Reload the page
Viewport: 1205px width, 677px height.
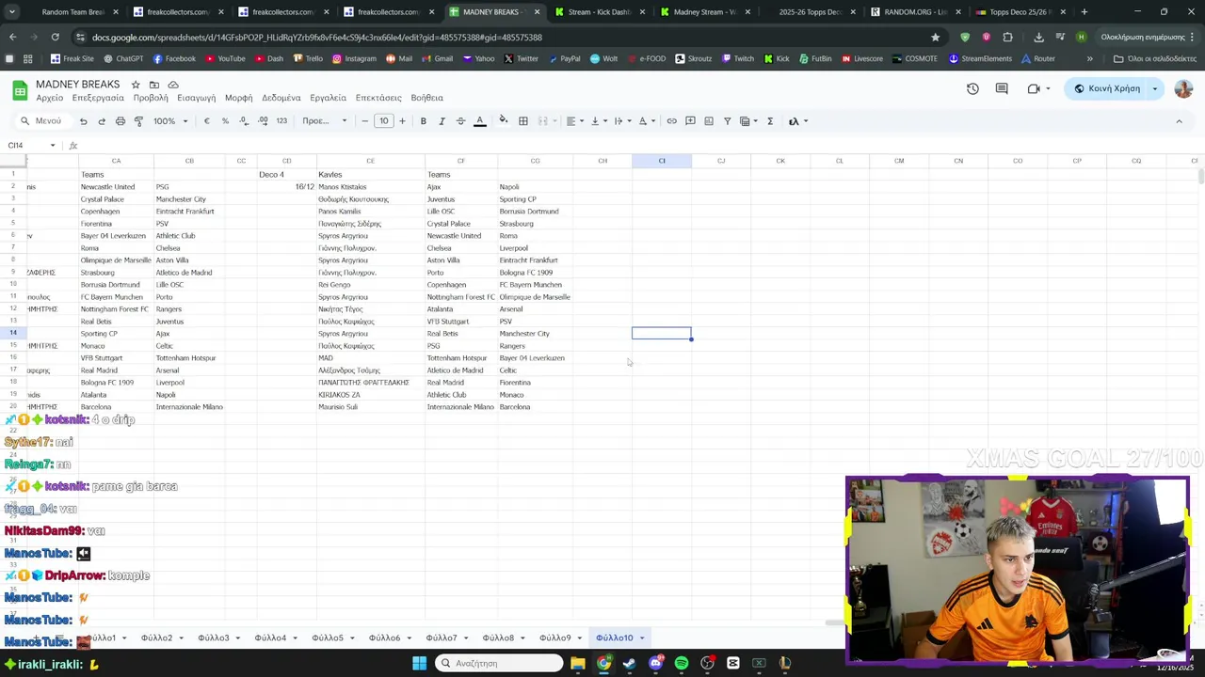pos(55,37)
